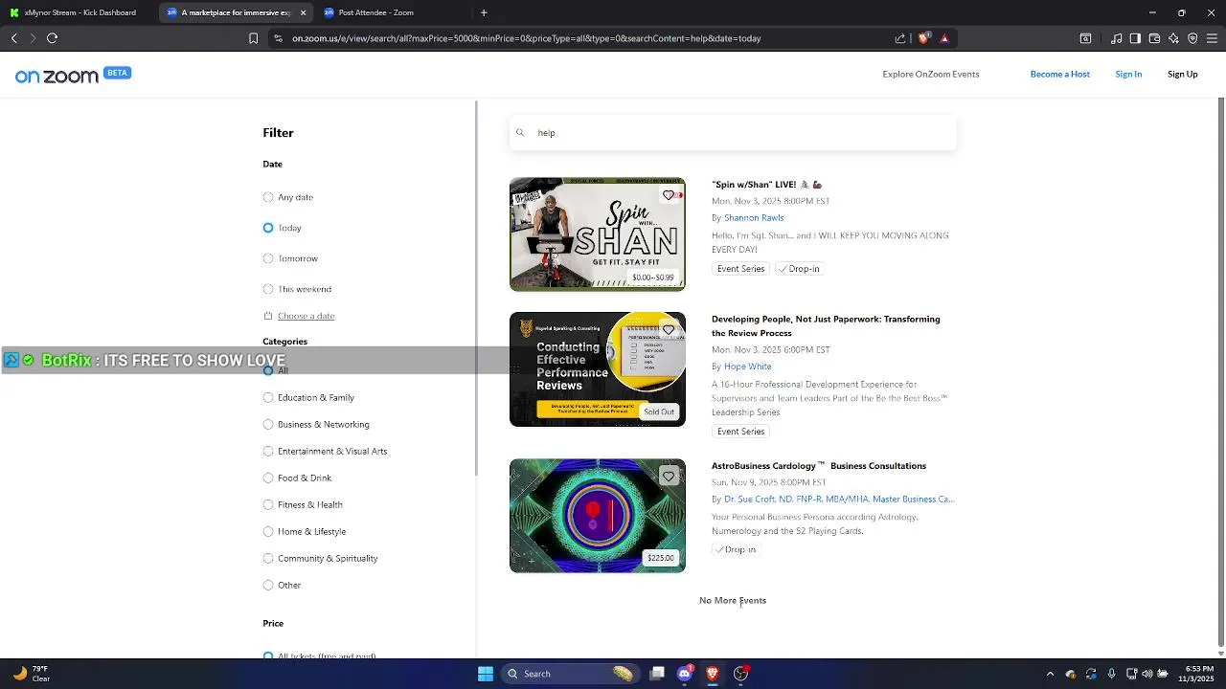Favorite the AstroBusiness Cardology event heart
This screenshot has width=1226, height=689.
(x=669, y=477)
